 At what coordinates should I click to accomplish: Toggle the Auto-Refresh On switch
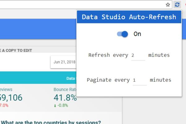click(x=122, y=34)
